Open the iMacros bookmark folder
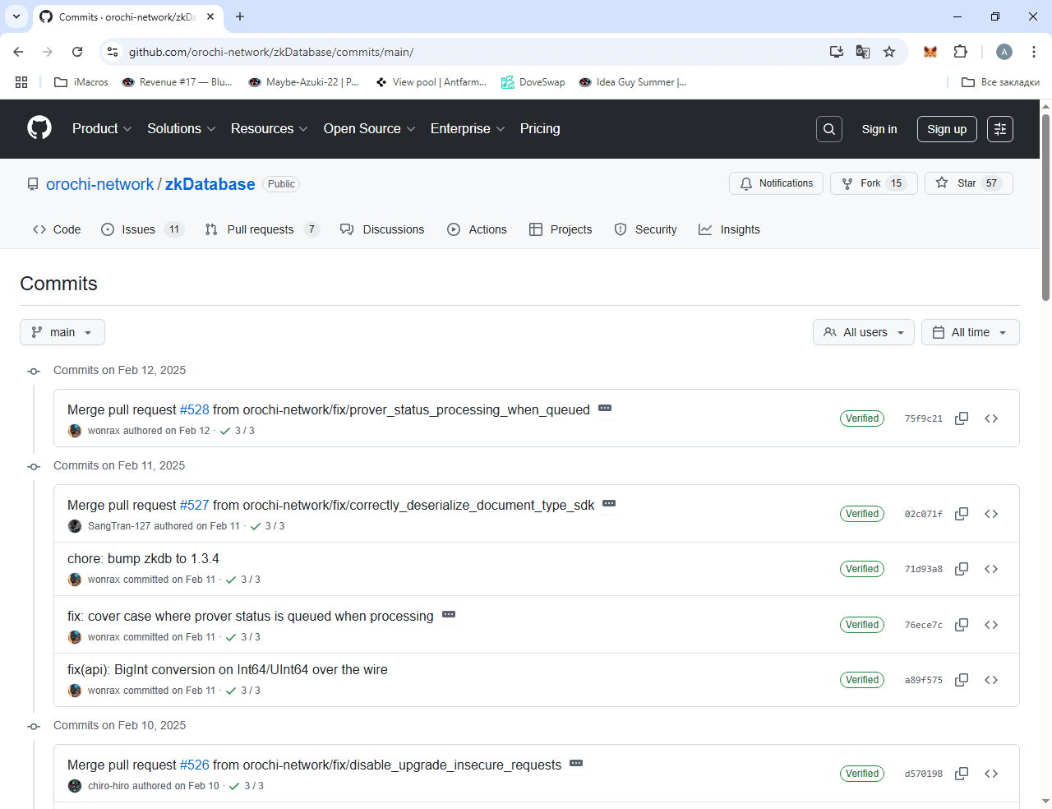 tap(81, 82)
